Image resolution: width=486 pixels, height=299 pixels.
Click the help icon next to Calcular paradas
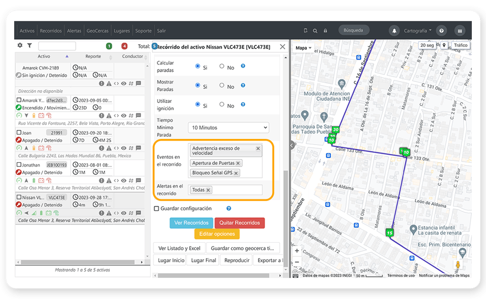[x=243, y=66]
